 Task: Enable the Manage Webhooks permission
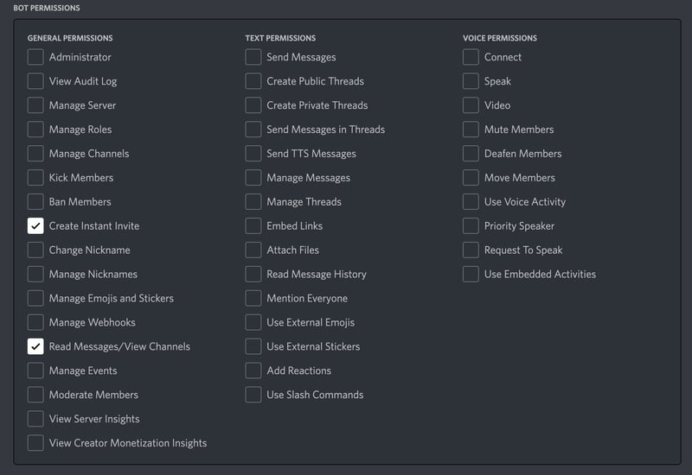[x=35, y=322]
